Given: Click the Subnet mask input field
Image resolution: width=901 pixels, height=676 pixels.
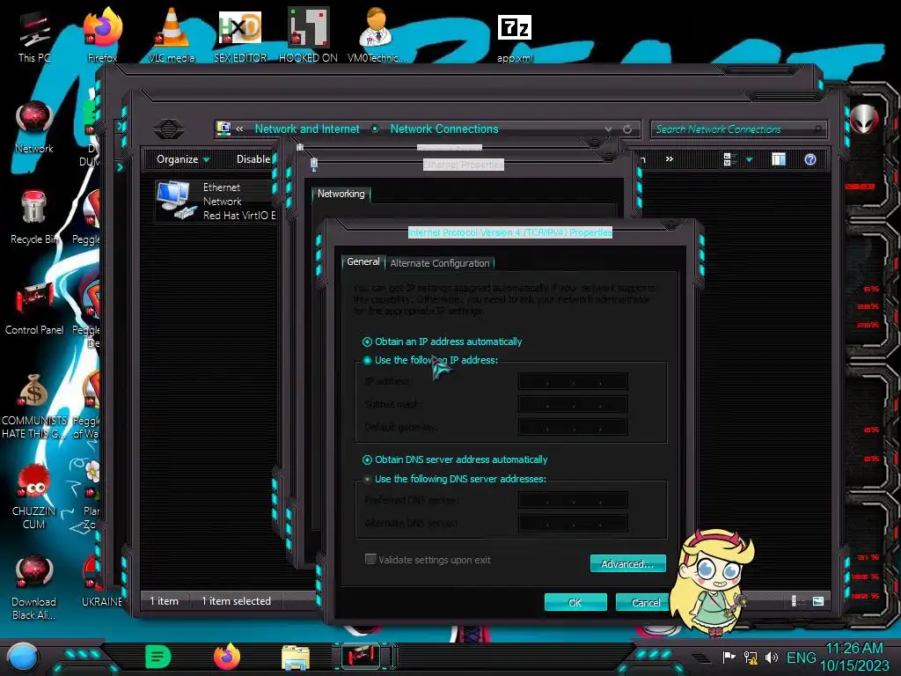Looking at the screenshot, I should click(x=573, y=404).
